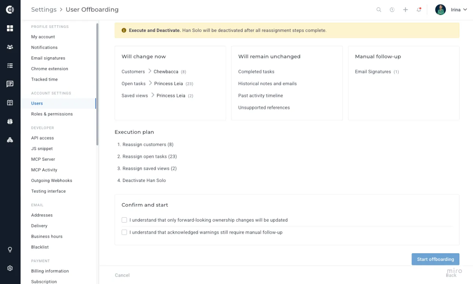This screenshot has height=284, width=473.
Task: Open the recent history clock icon
Action: coord(392,10)
